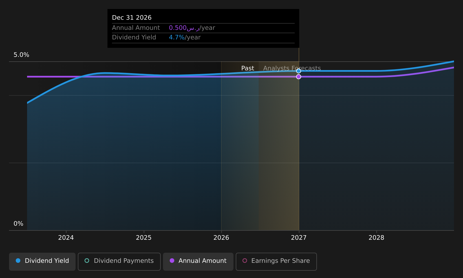The height and width of the screenshot is (278, 463).
Task: Click the blue Dividend Yield data point
Action: pos(299,71)
